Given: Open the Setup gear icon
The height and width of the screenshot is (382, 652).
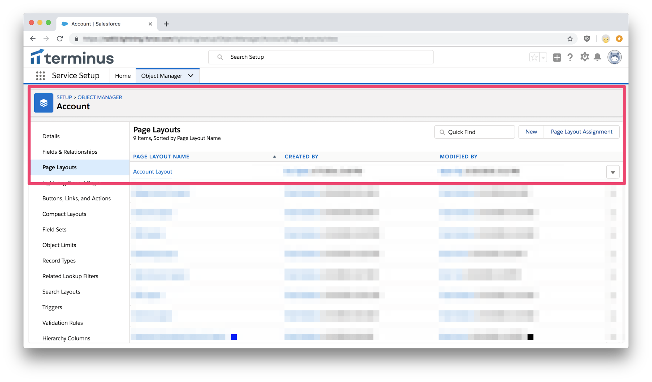Looking at the screenshot, I should coord(584,57).
